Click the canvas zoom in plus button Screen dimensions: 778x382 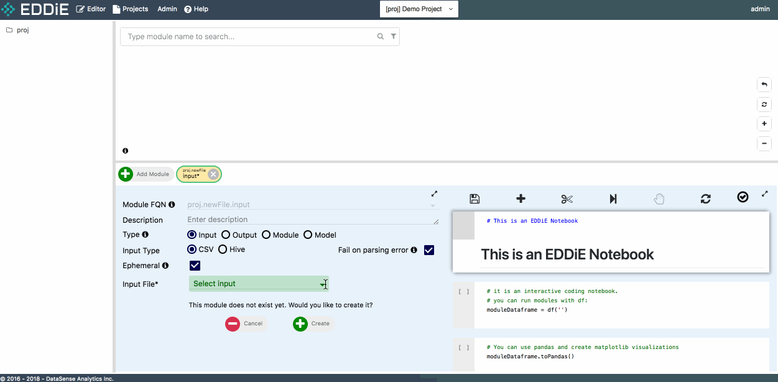[764, 124]
